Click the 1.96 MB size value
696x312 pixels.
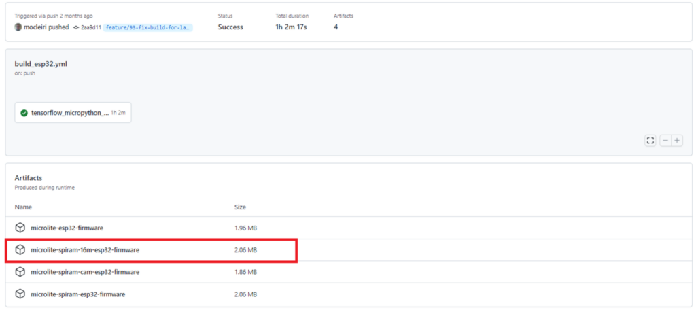245,228
